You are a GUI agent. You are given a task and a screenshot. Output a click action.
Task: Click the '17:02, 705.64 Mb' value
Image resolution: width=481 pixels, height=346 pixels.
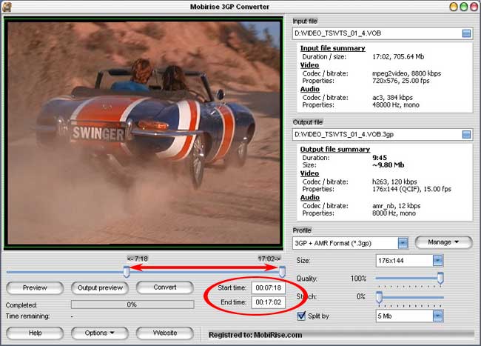(x=398, y=57)
